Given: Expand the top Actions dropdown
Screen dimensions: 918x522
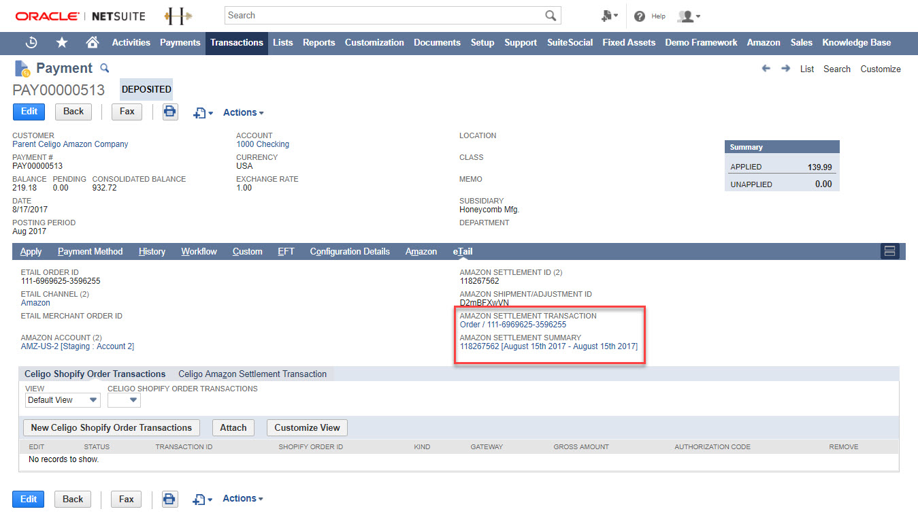Looking at the screenshot, I should tap(244, 113).
